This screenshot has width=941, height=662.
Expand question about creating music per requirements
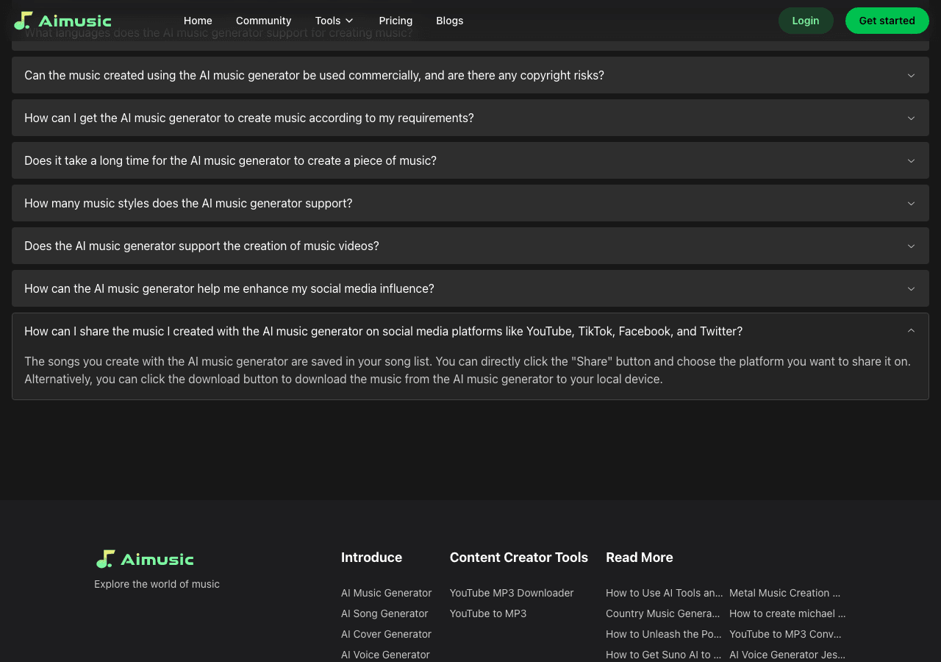point(470,118)
